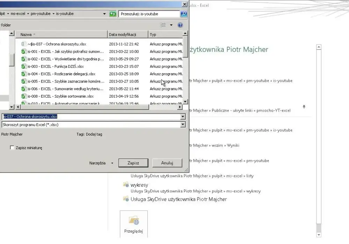The image size is (349, 244).
Task: Open wykresy folder link in Excel
Action: click(139, 185)
